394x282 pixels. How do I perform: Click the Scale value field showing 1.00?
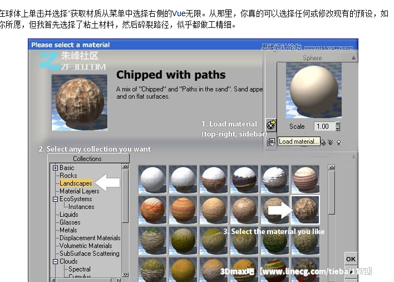click(x=324, y=127)
